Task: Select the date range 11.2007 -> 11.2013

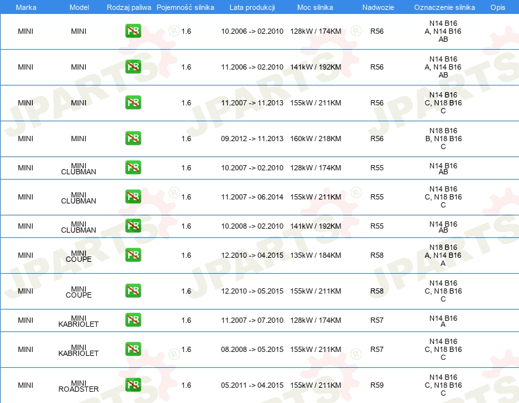Action: [x=252, y=103]
